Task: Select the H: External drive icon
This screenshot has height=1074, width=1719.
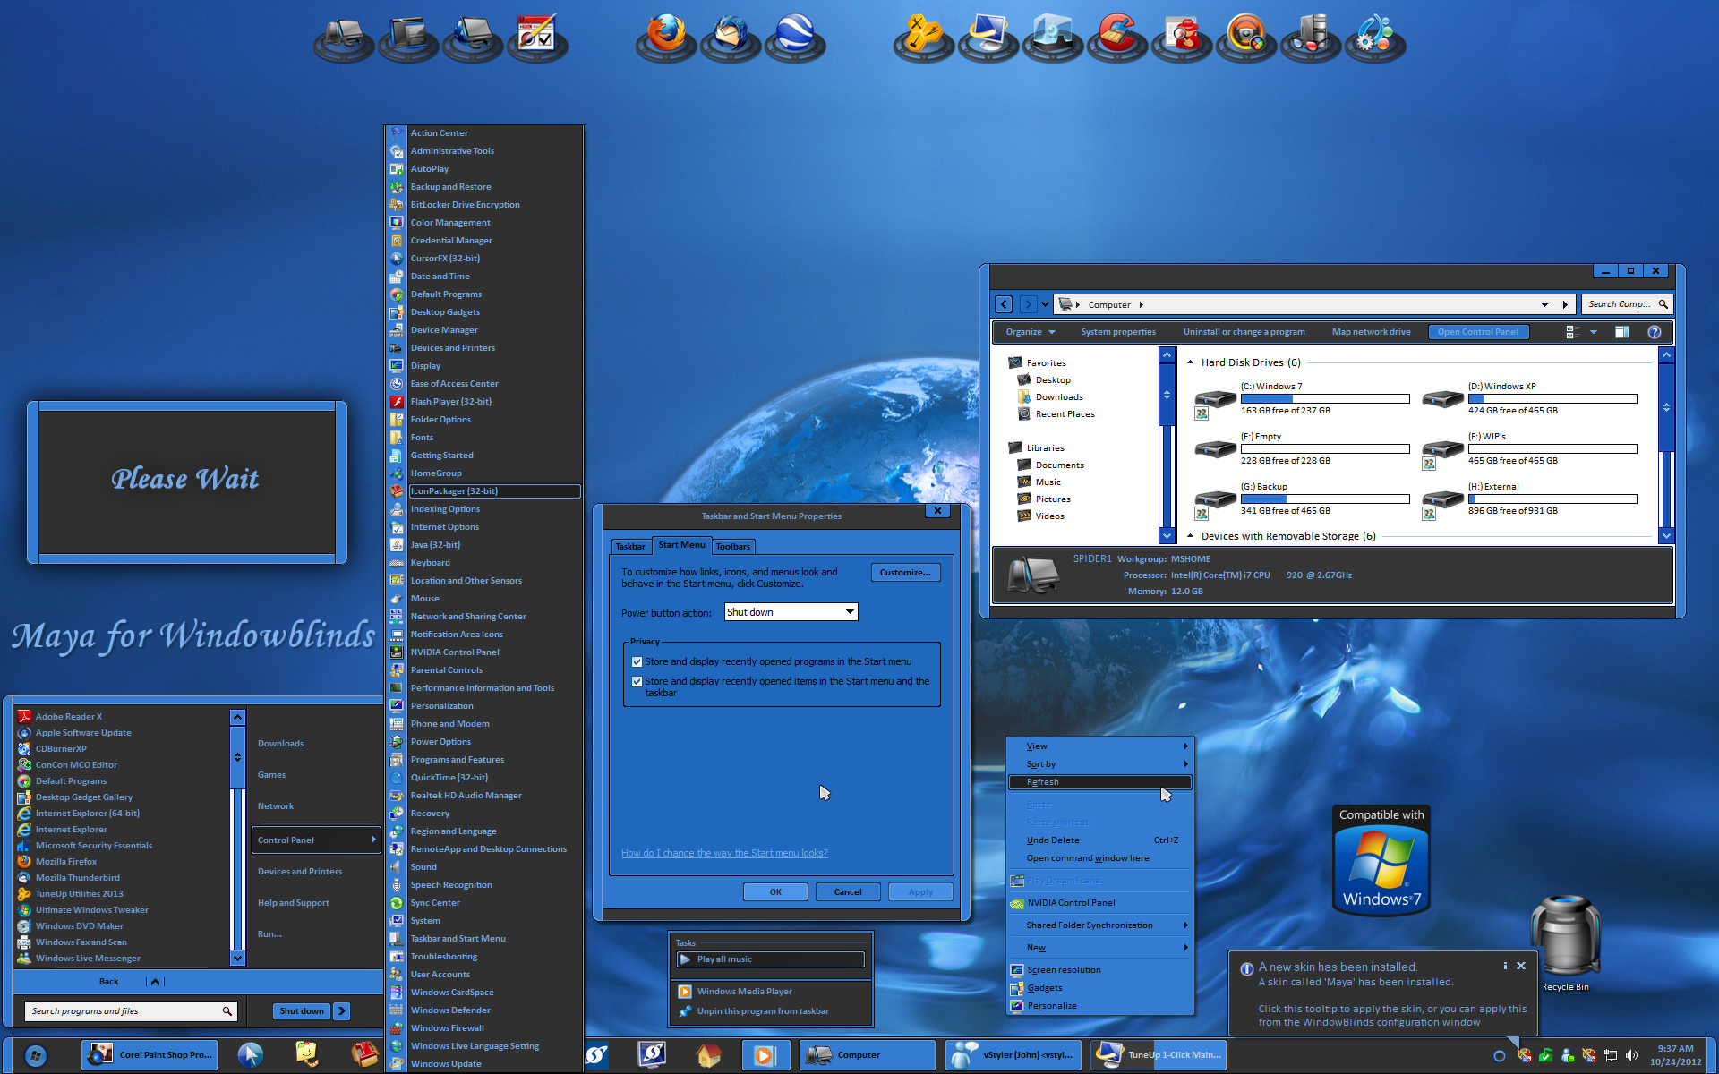Action: pyautogui.click(x=1442, y=500)
